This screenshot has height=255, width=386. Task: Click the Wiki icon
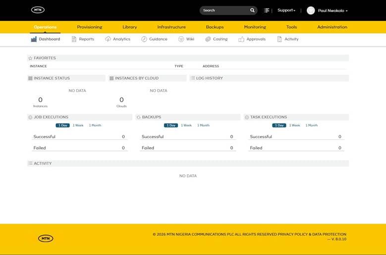point(181,39)
